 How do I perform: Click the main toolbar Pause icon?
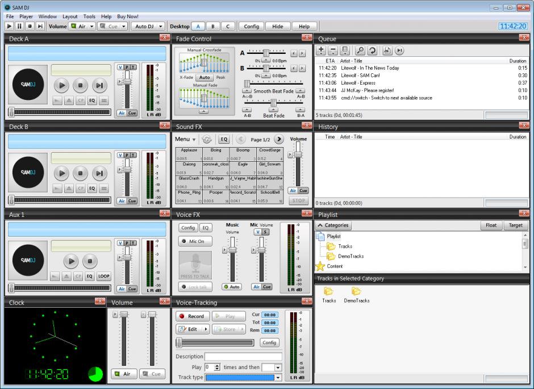(19, 26)
